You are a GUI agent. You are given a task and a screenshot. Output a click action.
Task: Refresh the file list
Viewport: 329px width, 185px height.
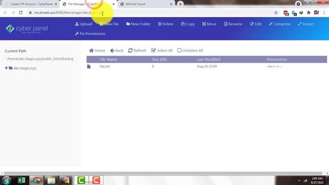(x=137, y=50)
